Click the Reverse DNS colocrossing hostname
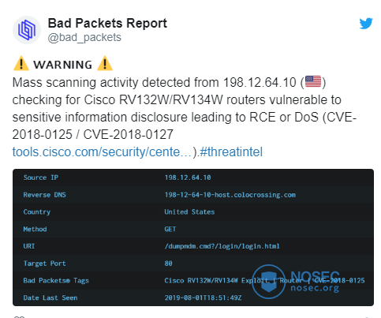The image size is (381, 318). pos(230,195)
